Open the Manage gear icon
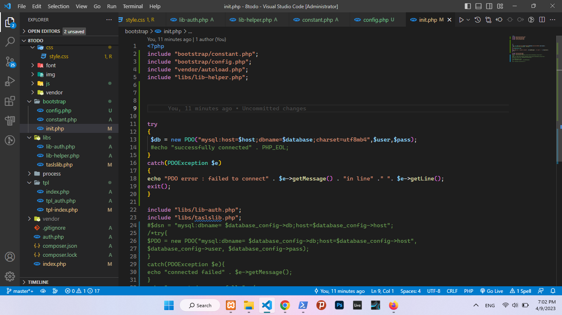Screen dimensions: 562x315 (x=10, y=276)
